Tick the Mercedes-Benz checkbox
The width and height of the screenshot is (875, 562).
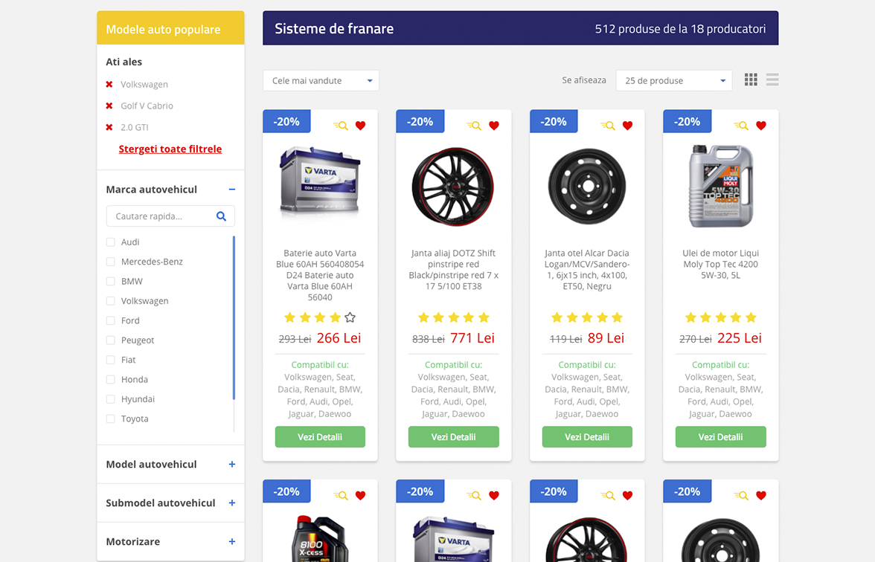[111, 262]
